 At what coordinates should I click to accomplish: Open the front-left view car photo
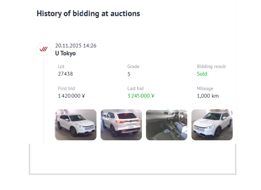[x=76, y=125]
